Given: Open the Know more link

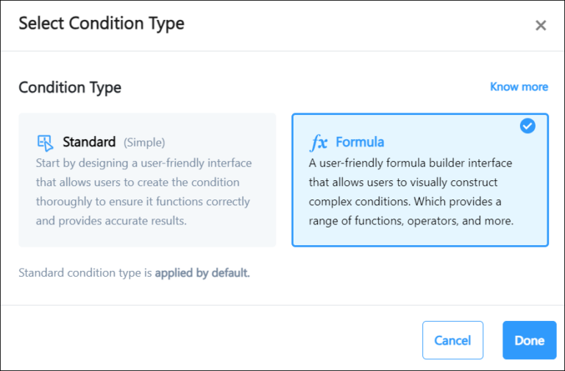Looking at the screenshot, I should click(519, 87).
